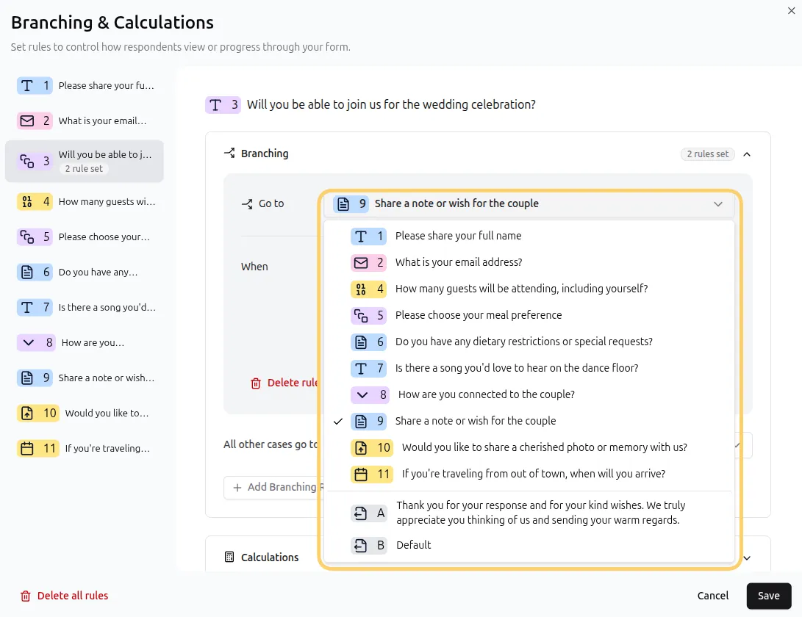Select 'How many guests will be attending' option
The width and height of the screenshot is (802, 617).
(x=529, y=289)
